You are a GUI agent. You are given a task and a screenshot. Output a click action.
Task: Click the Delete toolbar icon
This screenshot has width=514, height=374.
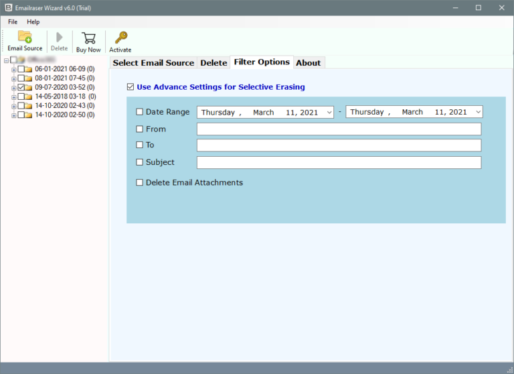pos(59,38)
